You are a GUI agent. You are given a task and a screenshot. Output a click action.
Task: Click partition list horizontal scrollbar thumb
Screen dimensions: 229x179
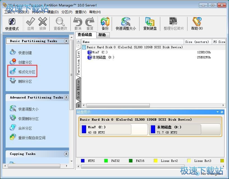118,105
